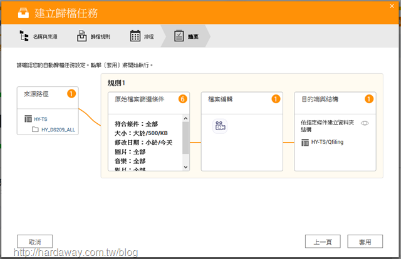
Task: Go to the 排程 step tab
Action: pos(142,36)
